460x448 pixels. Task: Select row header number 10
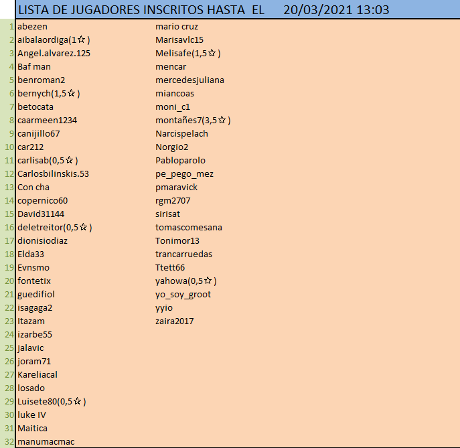[7, 147]
